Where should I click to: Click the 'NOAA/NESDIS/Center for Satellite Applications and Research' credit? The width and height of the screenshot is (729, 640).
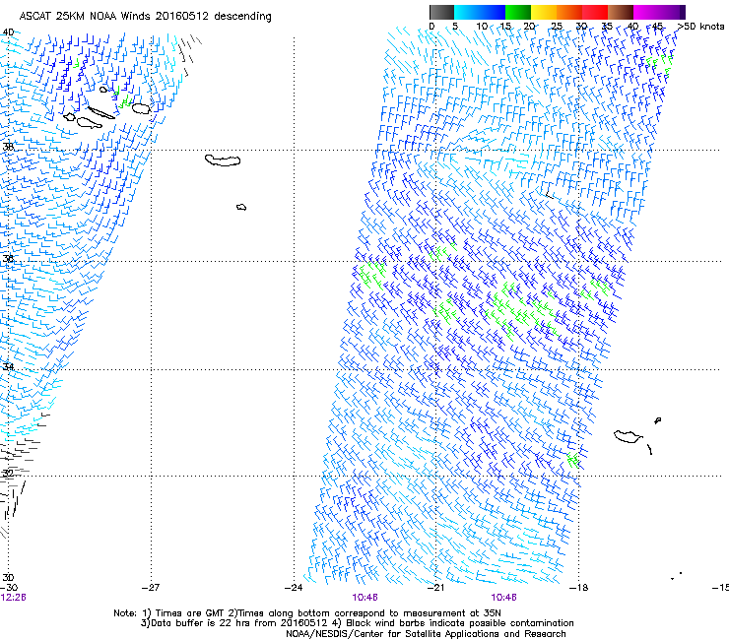[426, 634]
